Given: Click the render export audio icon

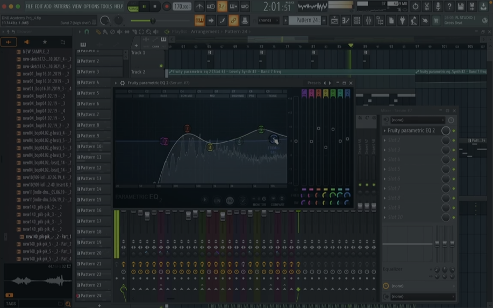Looking at the screenshot, I should tap(472, 6).
